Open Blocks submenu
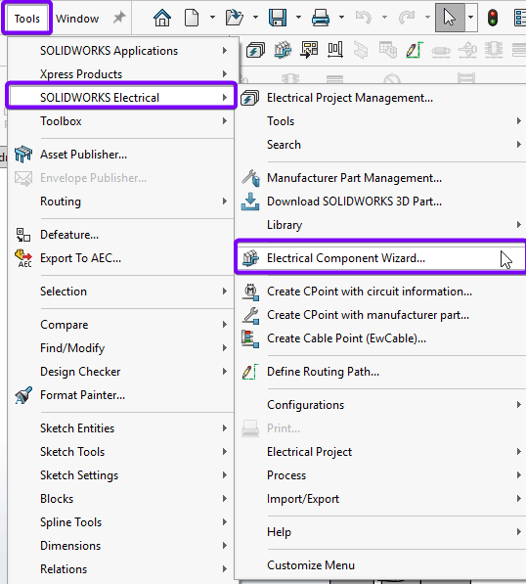 tap(120, 499)
